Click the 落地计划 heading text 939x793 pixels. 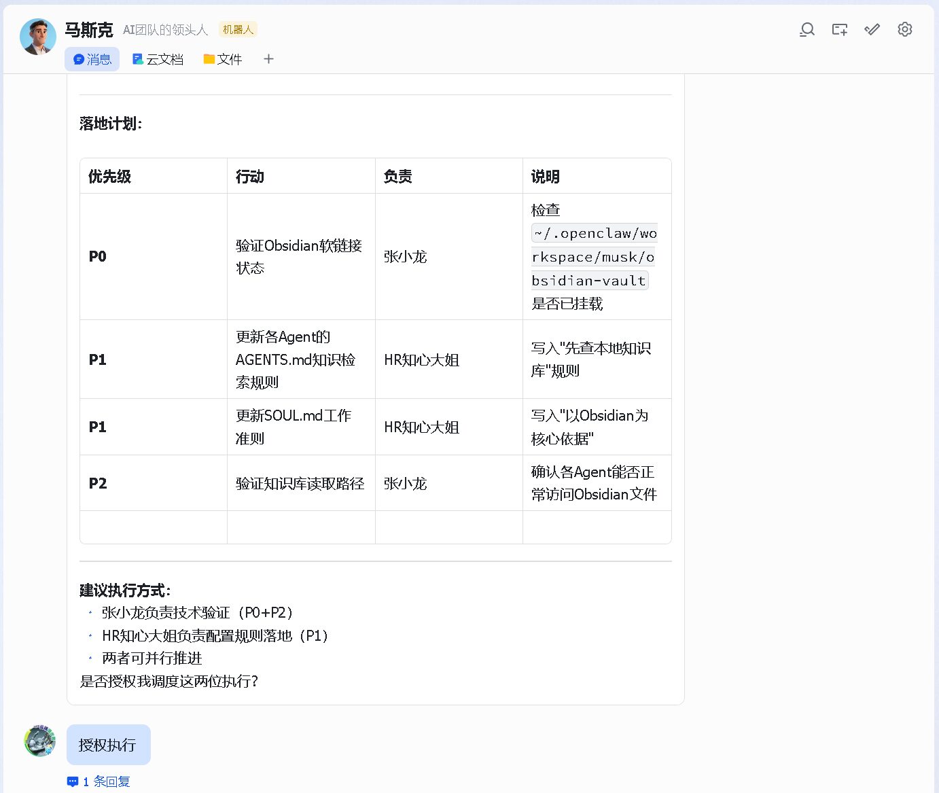(111, 124)
